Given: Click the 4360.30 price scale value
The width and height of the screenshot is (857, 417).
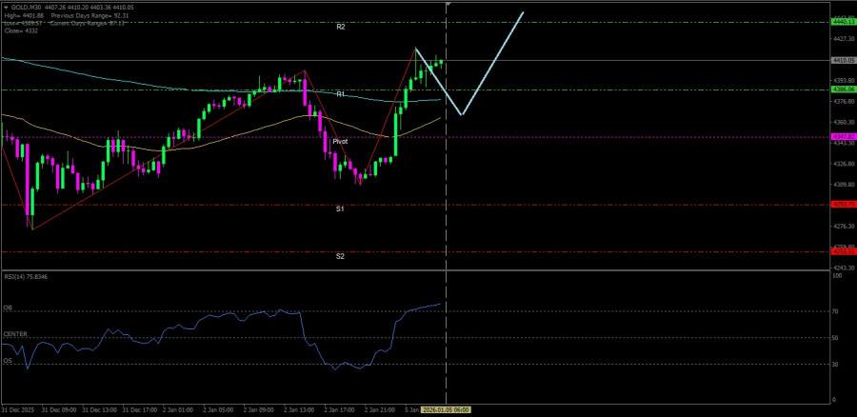Looking at the screenshot, I should (843, 123).
